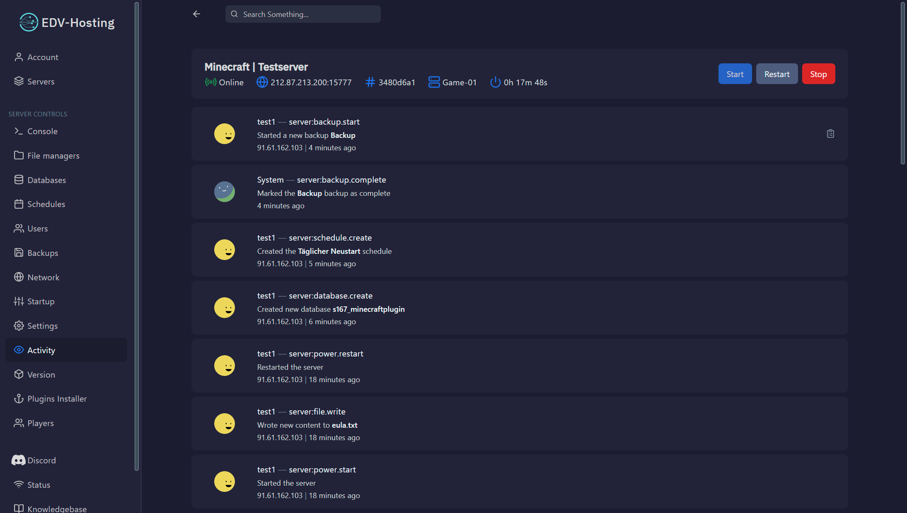Image resolution: width=907 pixels, height=513 pixels.
Task: Click the page vertical scrollbar
Action: [903, 83]
